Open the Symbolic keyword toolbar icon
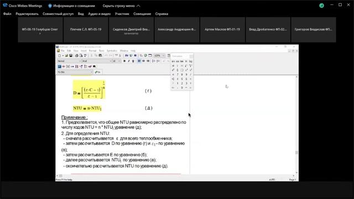The image size is (354, 199). pyautogui.click(x=94, y=66)
